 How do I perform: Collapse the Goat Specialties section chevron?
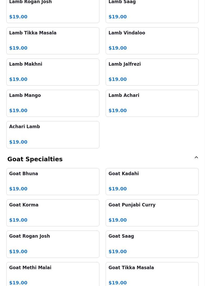(196, 158)
